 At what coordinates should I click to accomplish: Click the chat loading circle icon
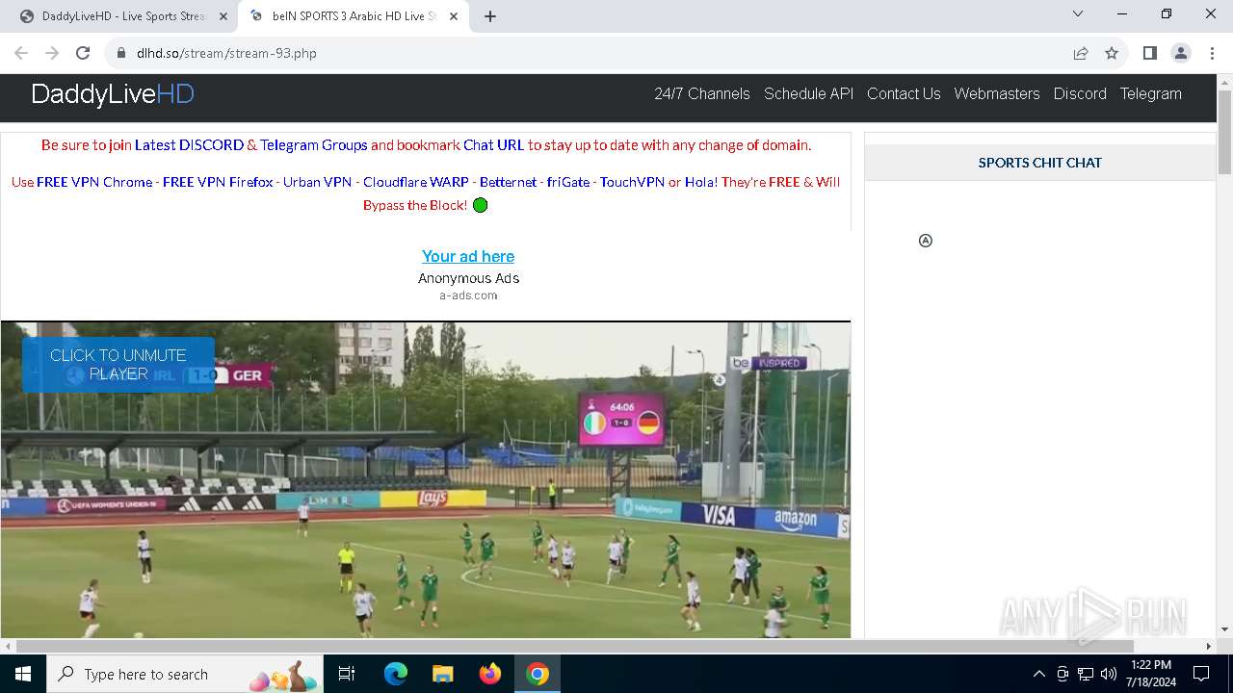(926, 241)
